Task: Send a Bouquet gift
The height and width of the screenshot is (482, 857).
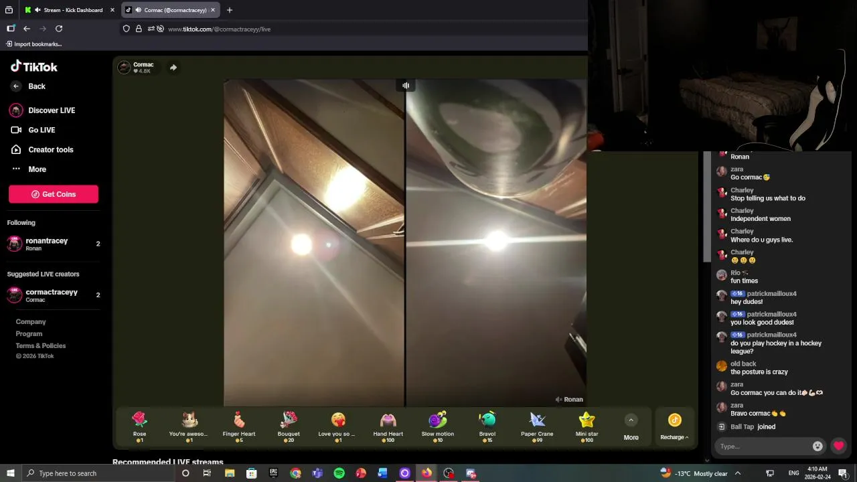Action: pos(289,426)
